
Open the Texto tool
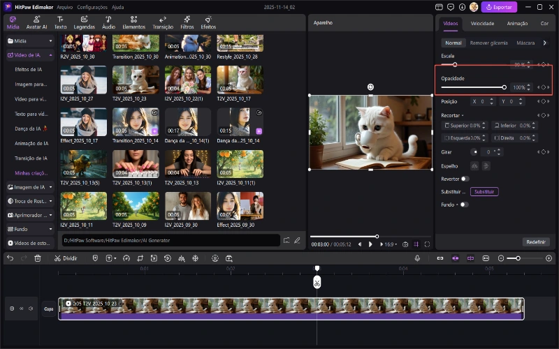coord(60,23)
